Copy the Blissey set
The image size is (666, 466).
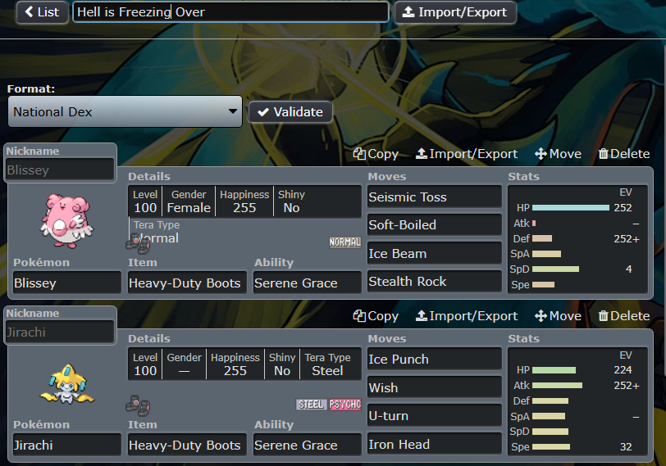[376, 153]
